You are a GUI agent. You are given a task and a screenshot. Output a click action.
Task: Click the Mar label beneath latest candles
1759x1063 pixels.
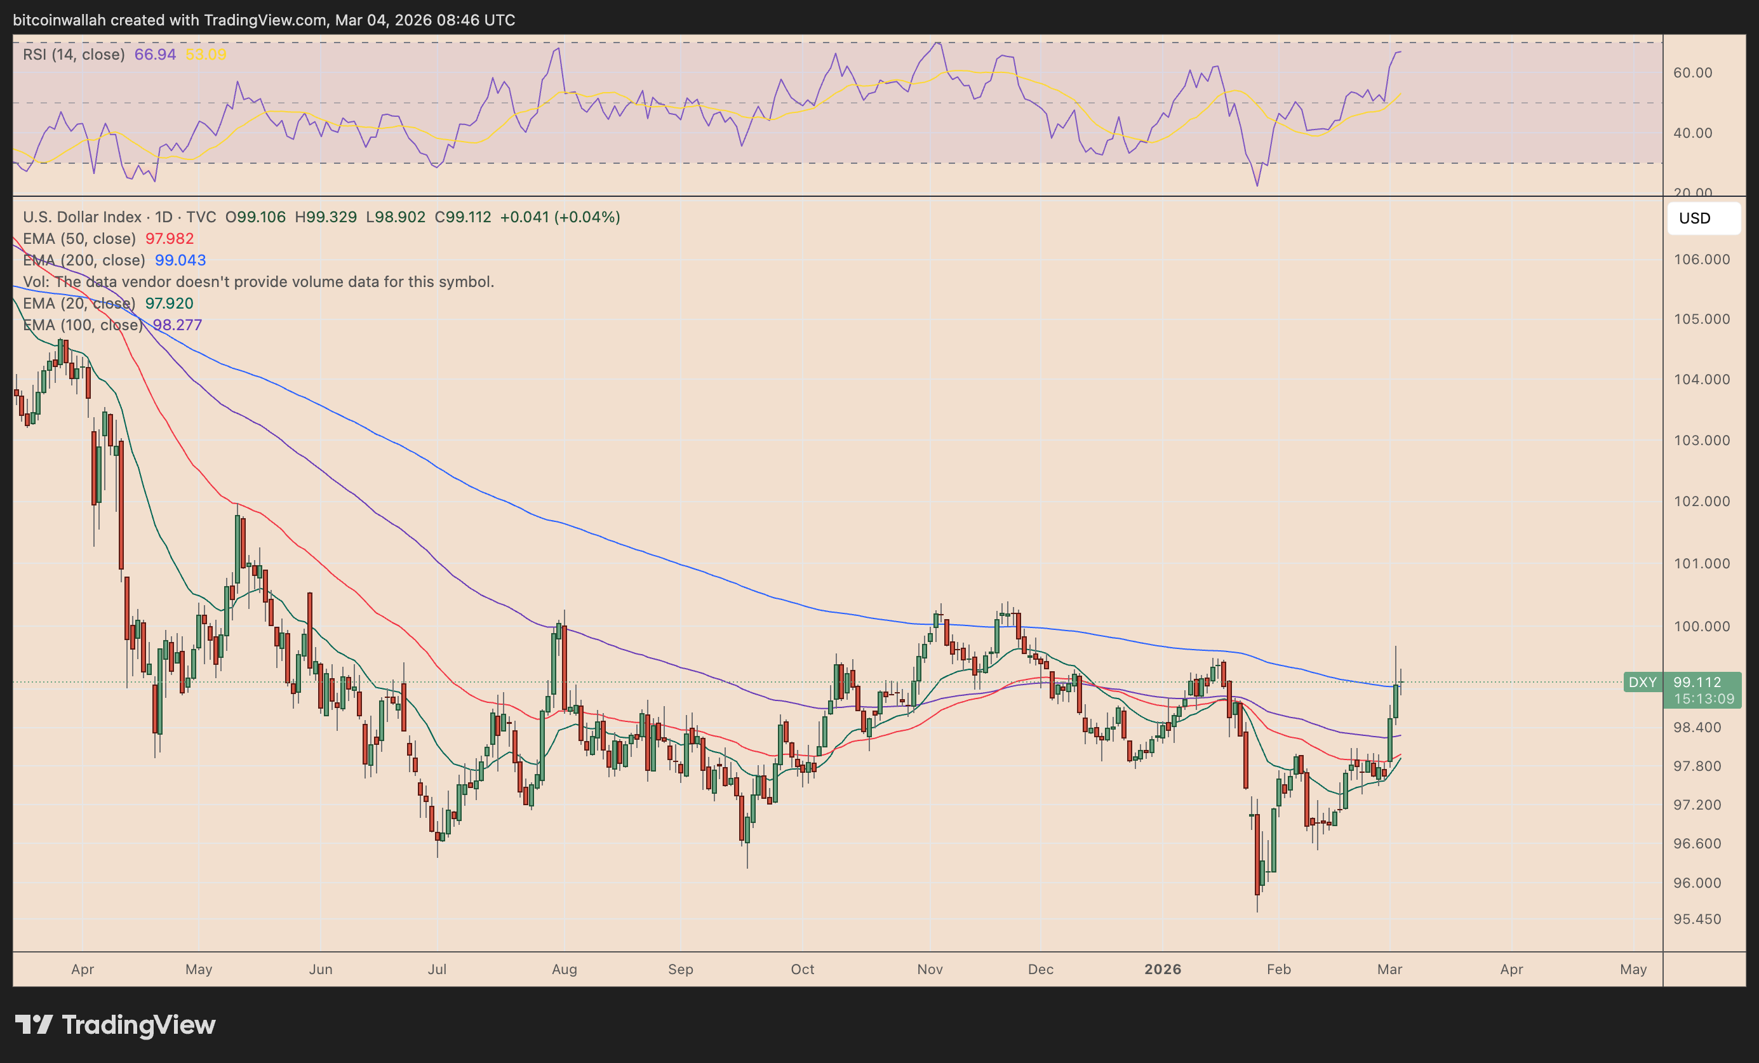click(x=1389, y=969)
